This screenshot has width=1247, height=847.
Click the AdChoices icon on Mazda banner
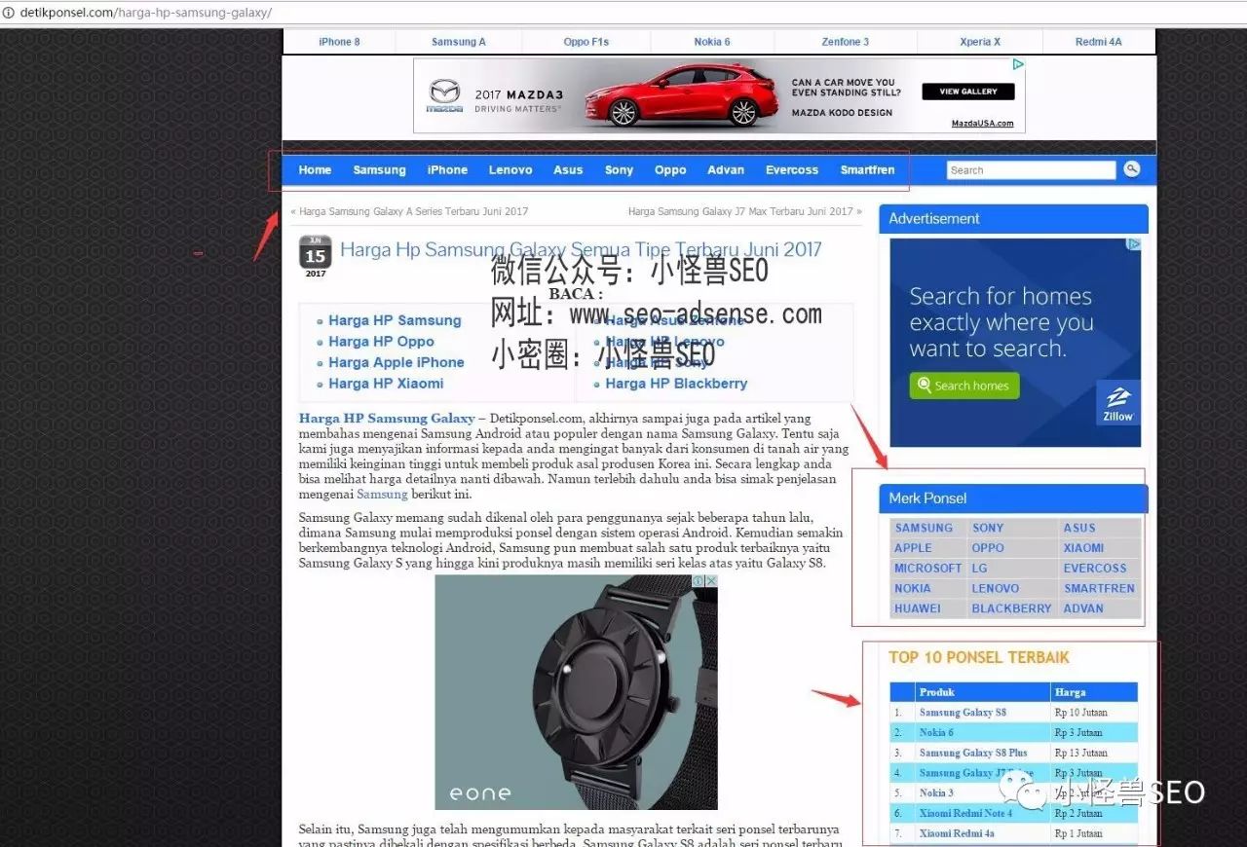[x=1018, y=64]
